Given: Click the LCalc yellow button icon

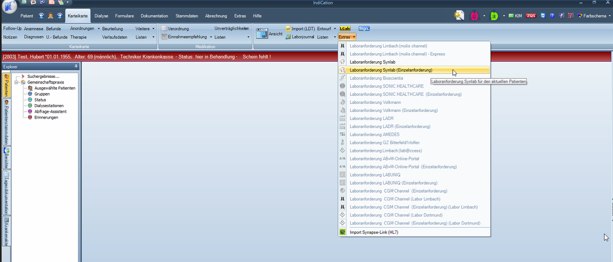Looking at the screenshot, I should (x=345, y=28).
